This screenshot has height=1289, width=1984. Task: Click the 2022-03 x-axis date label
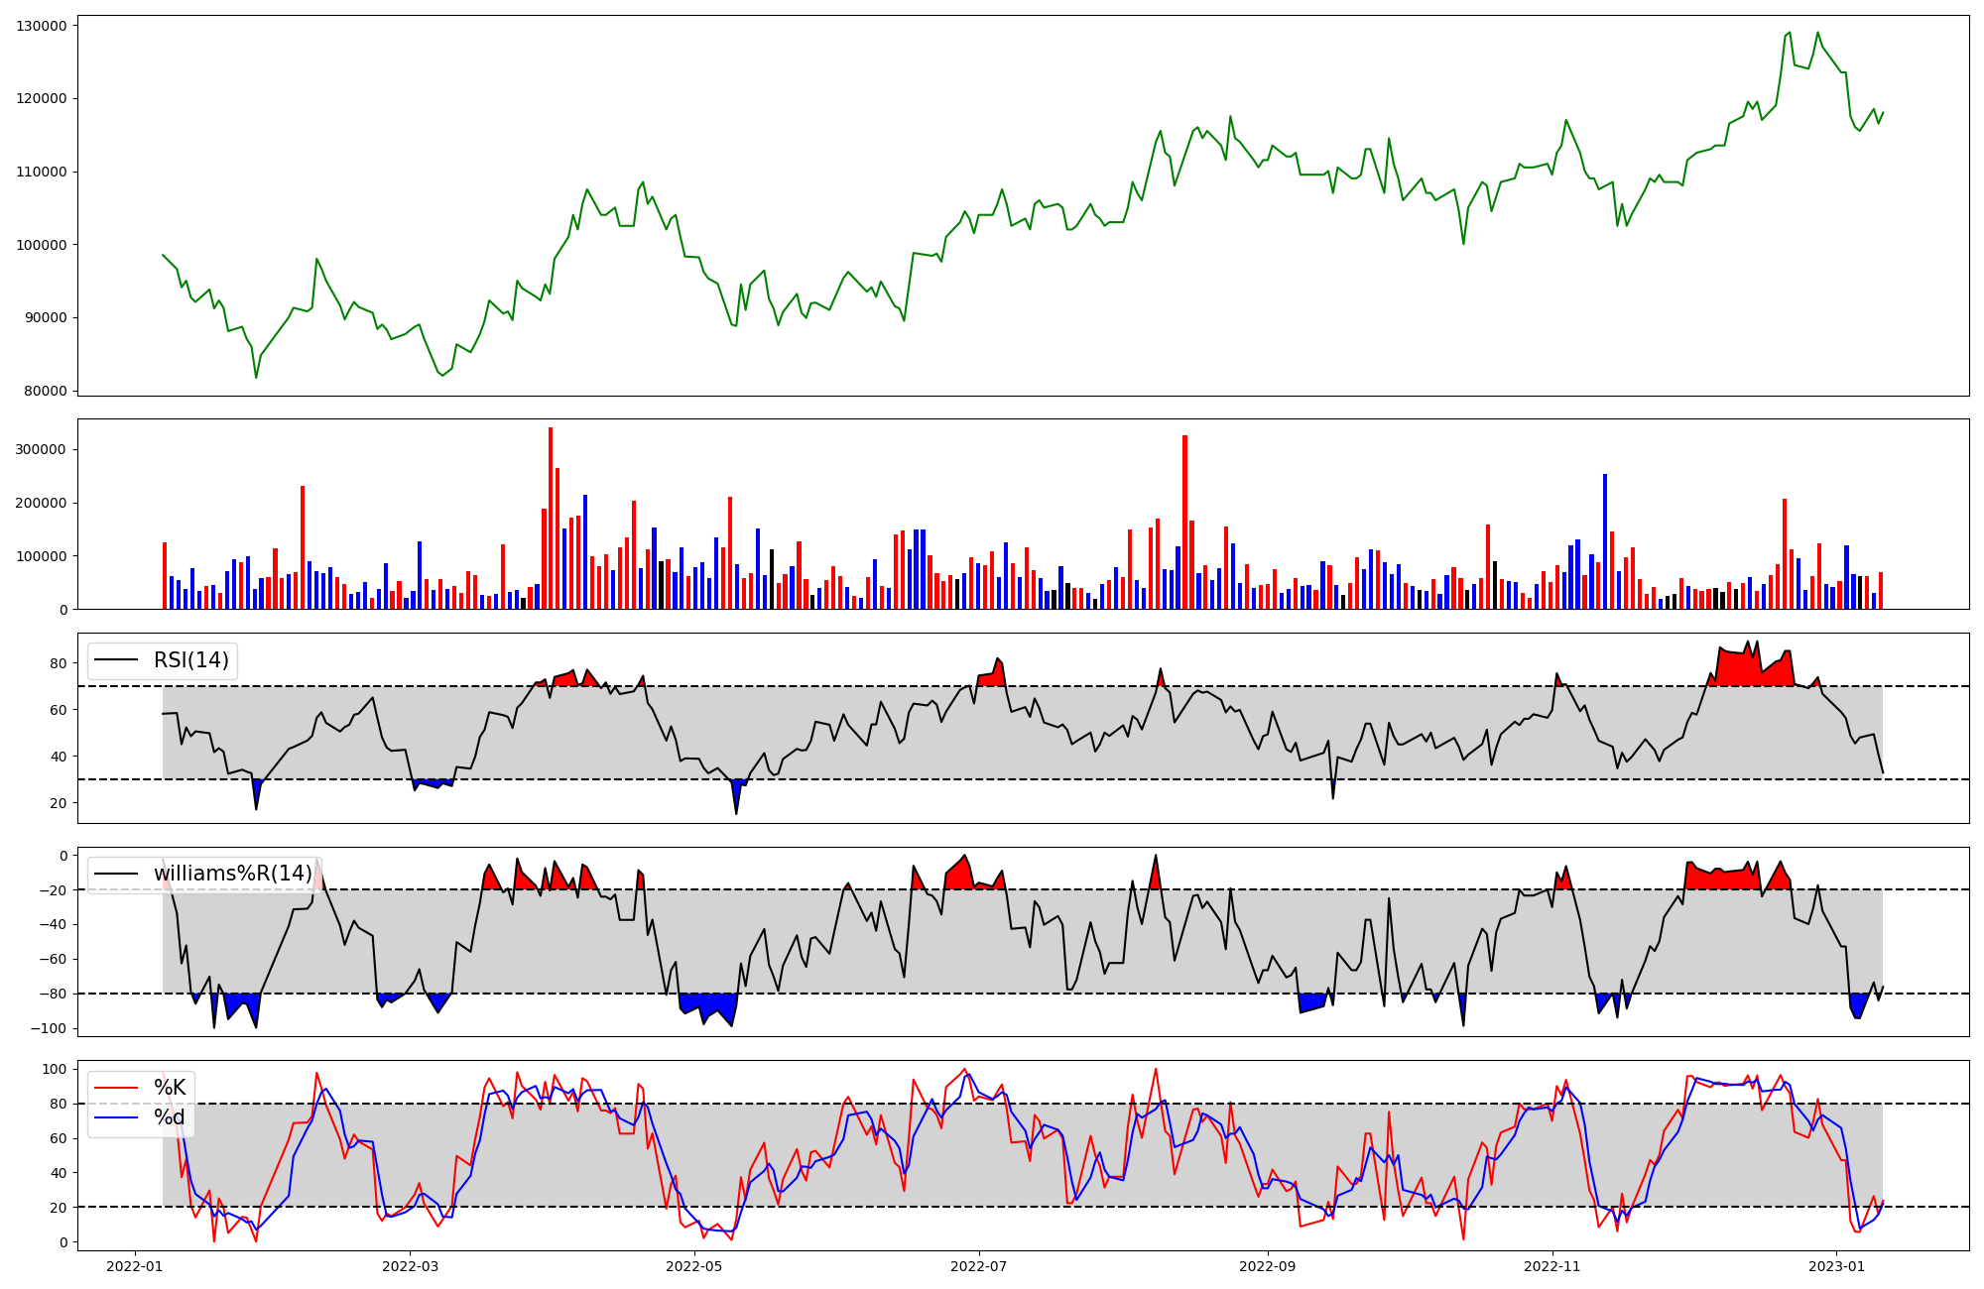[410, 1266]
